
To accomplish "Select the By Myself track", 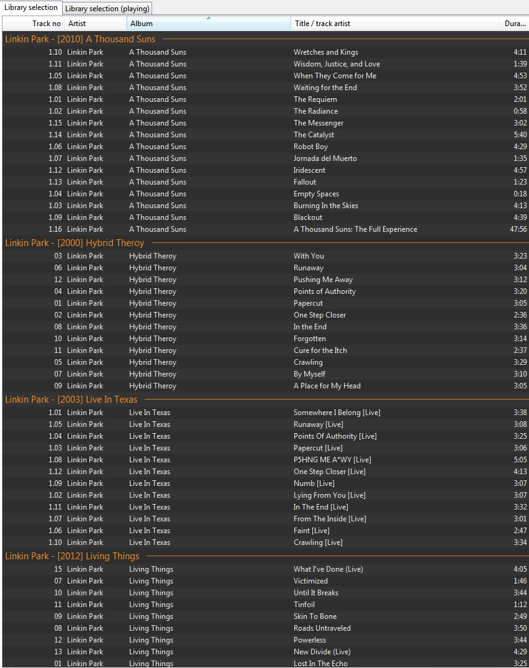I will [266, 374].
